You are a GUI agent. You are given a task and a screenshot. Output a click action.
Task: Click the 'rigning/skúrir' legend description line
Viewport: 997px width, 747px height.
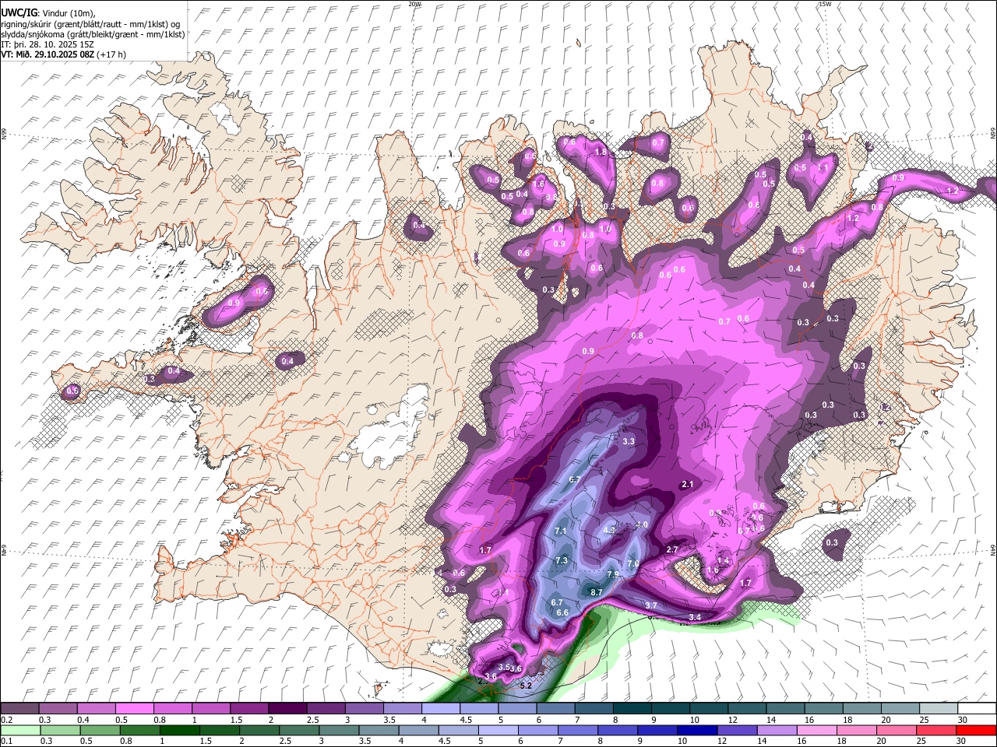pos(90,23)
